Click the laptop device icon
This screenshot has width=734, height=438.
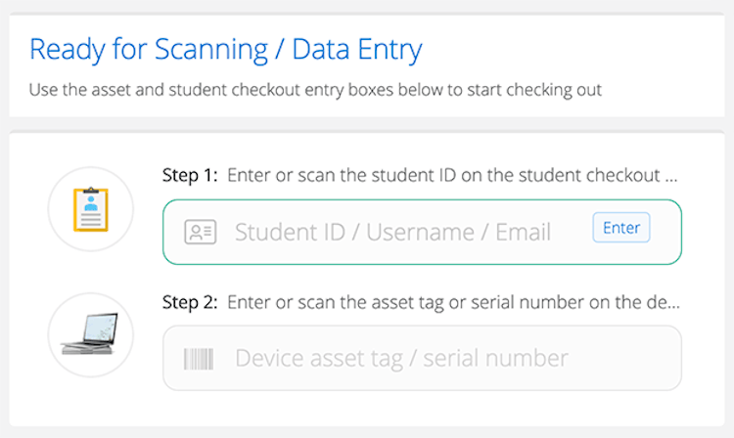(90, 334)
